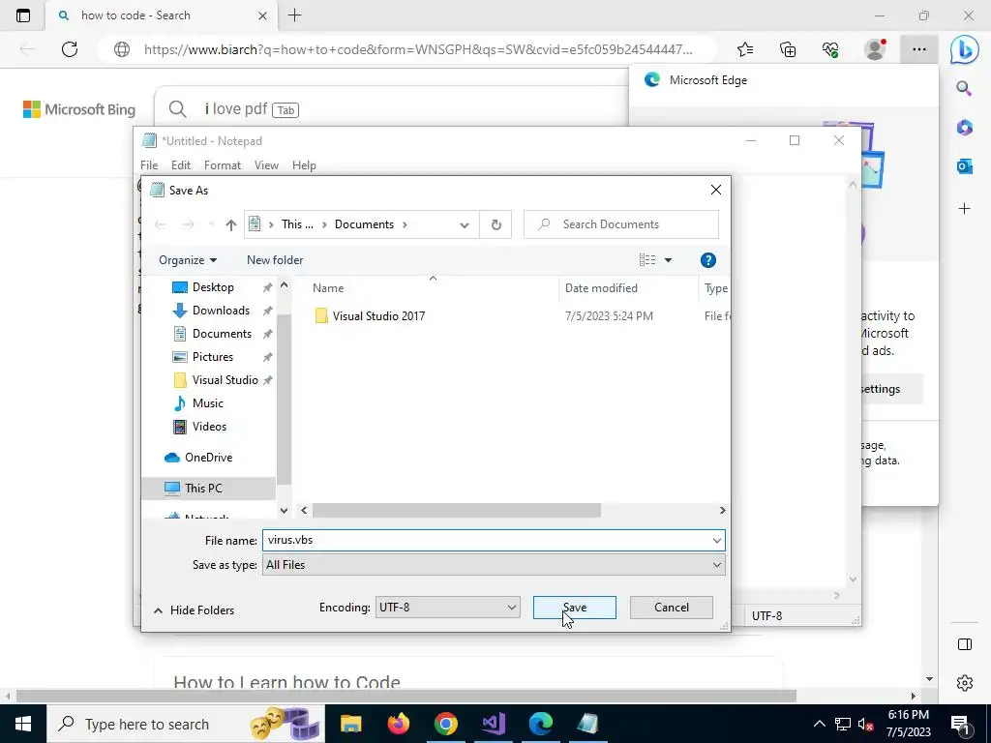This screenshot has height=743, width=991.
Task: Click New folder button
Action: [x=275, y=260]
